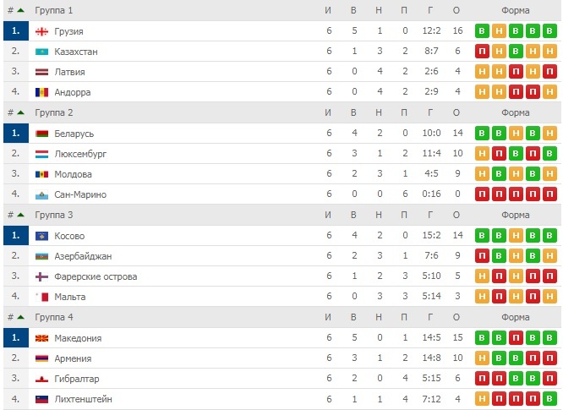Sort Группа 2 by the # arrow
Viewport: 563px width, 410px height.
point(20,112)
